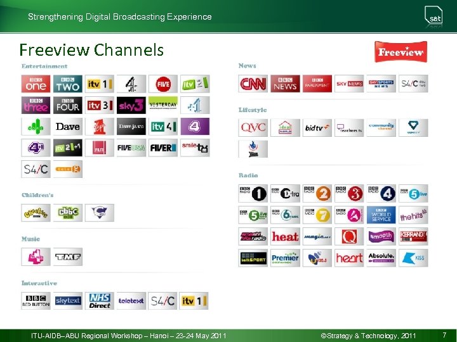Click the red Freeview logo
This screenshot has width=457, height=342.
pyautogui.click(x=401, y=52)
